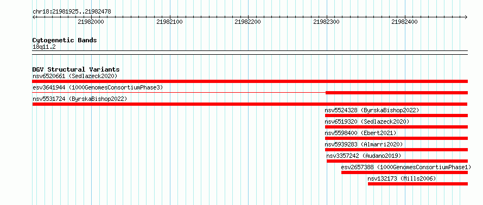483x205 pixels.
Task: Click the left arrowhead of the ruler
Action: coord(34,17)
